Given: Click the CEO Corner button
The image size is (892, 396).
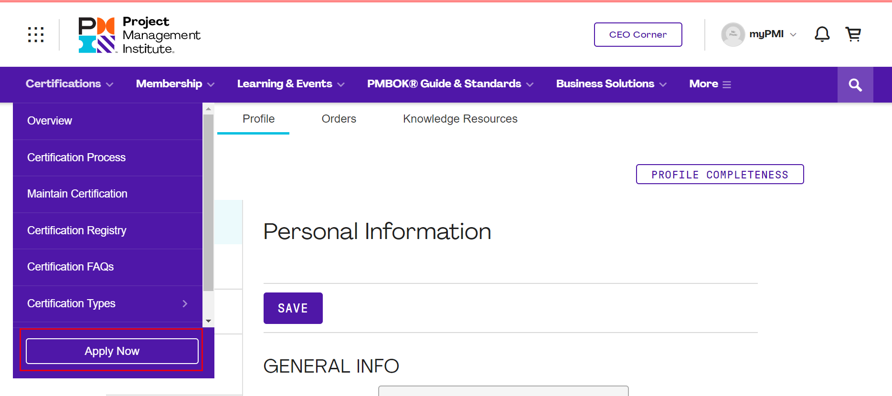Looking at the screenshot, I should click(x=637, y=35).
